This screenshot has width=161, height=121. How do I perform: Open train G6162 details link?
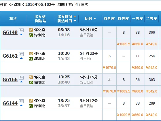[x=10, y=56]
